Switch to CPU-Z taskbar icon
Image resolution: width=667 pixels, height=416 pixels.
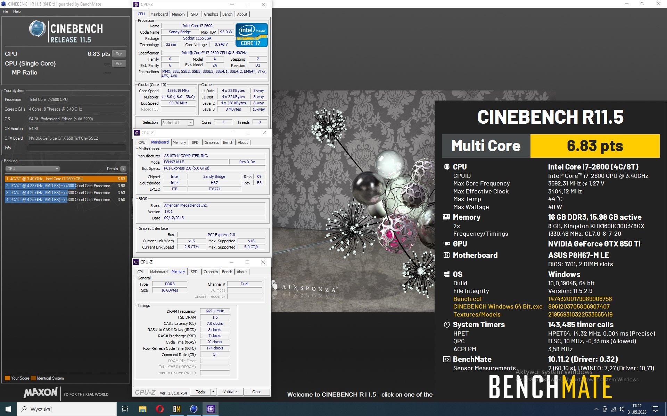[x=211, y=409]
